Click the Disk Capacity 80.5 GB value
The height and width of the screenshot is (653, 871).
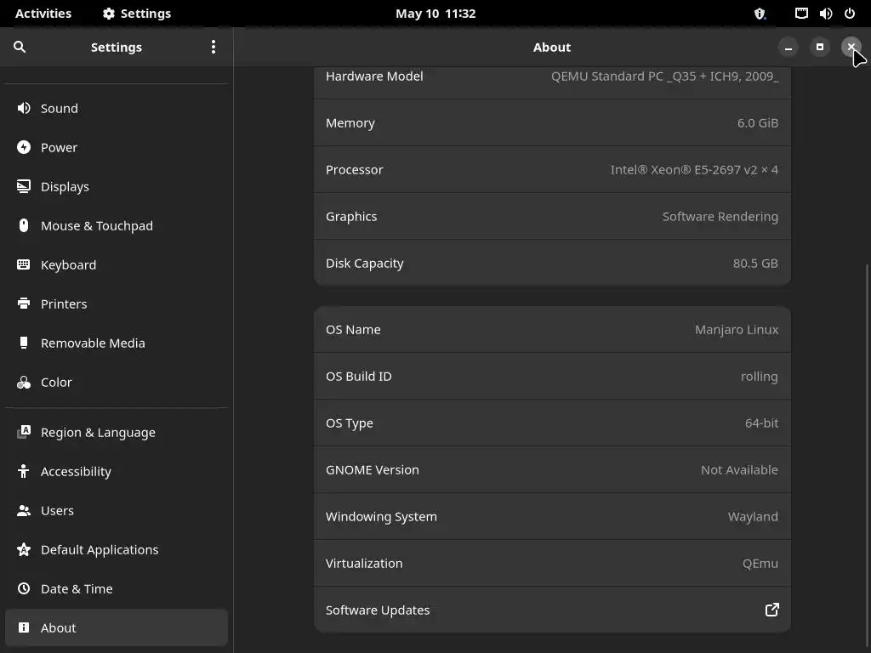click(755, 264)
